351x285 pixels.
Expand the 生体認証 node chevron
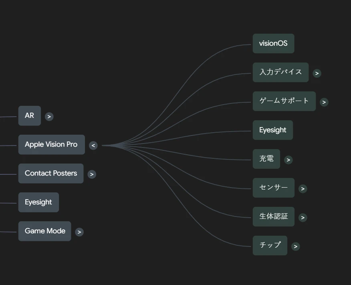coord(303,218)
